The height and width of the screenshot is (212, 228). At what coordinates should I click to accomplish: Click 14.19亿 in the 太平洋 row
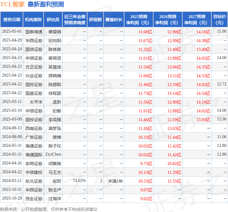(203, 102)
